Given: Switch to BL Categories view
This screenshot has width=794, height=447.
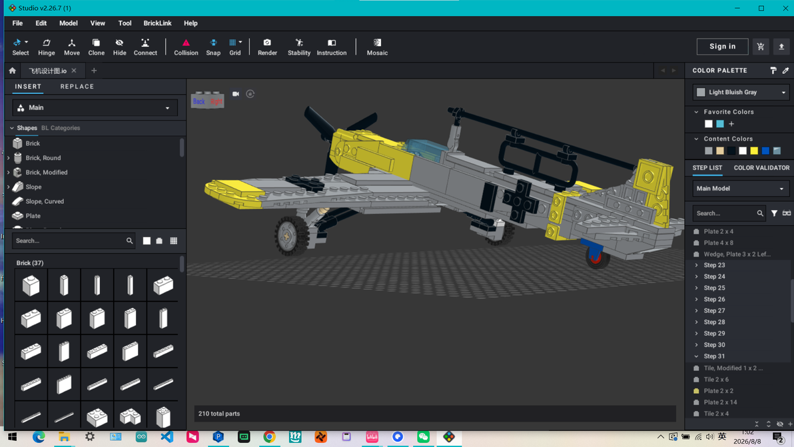Looking at the screenshot, I should [x=60, y=128].
